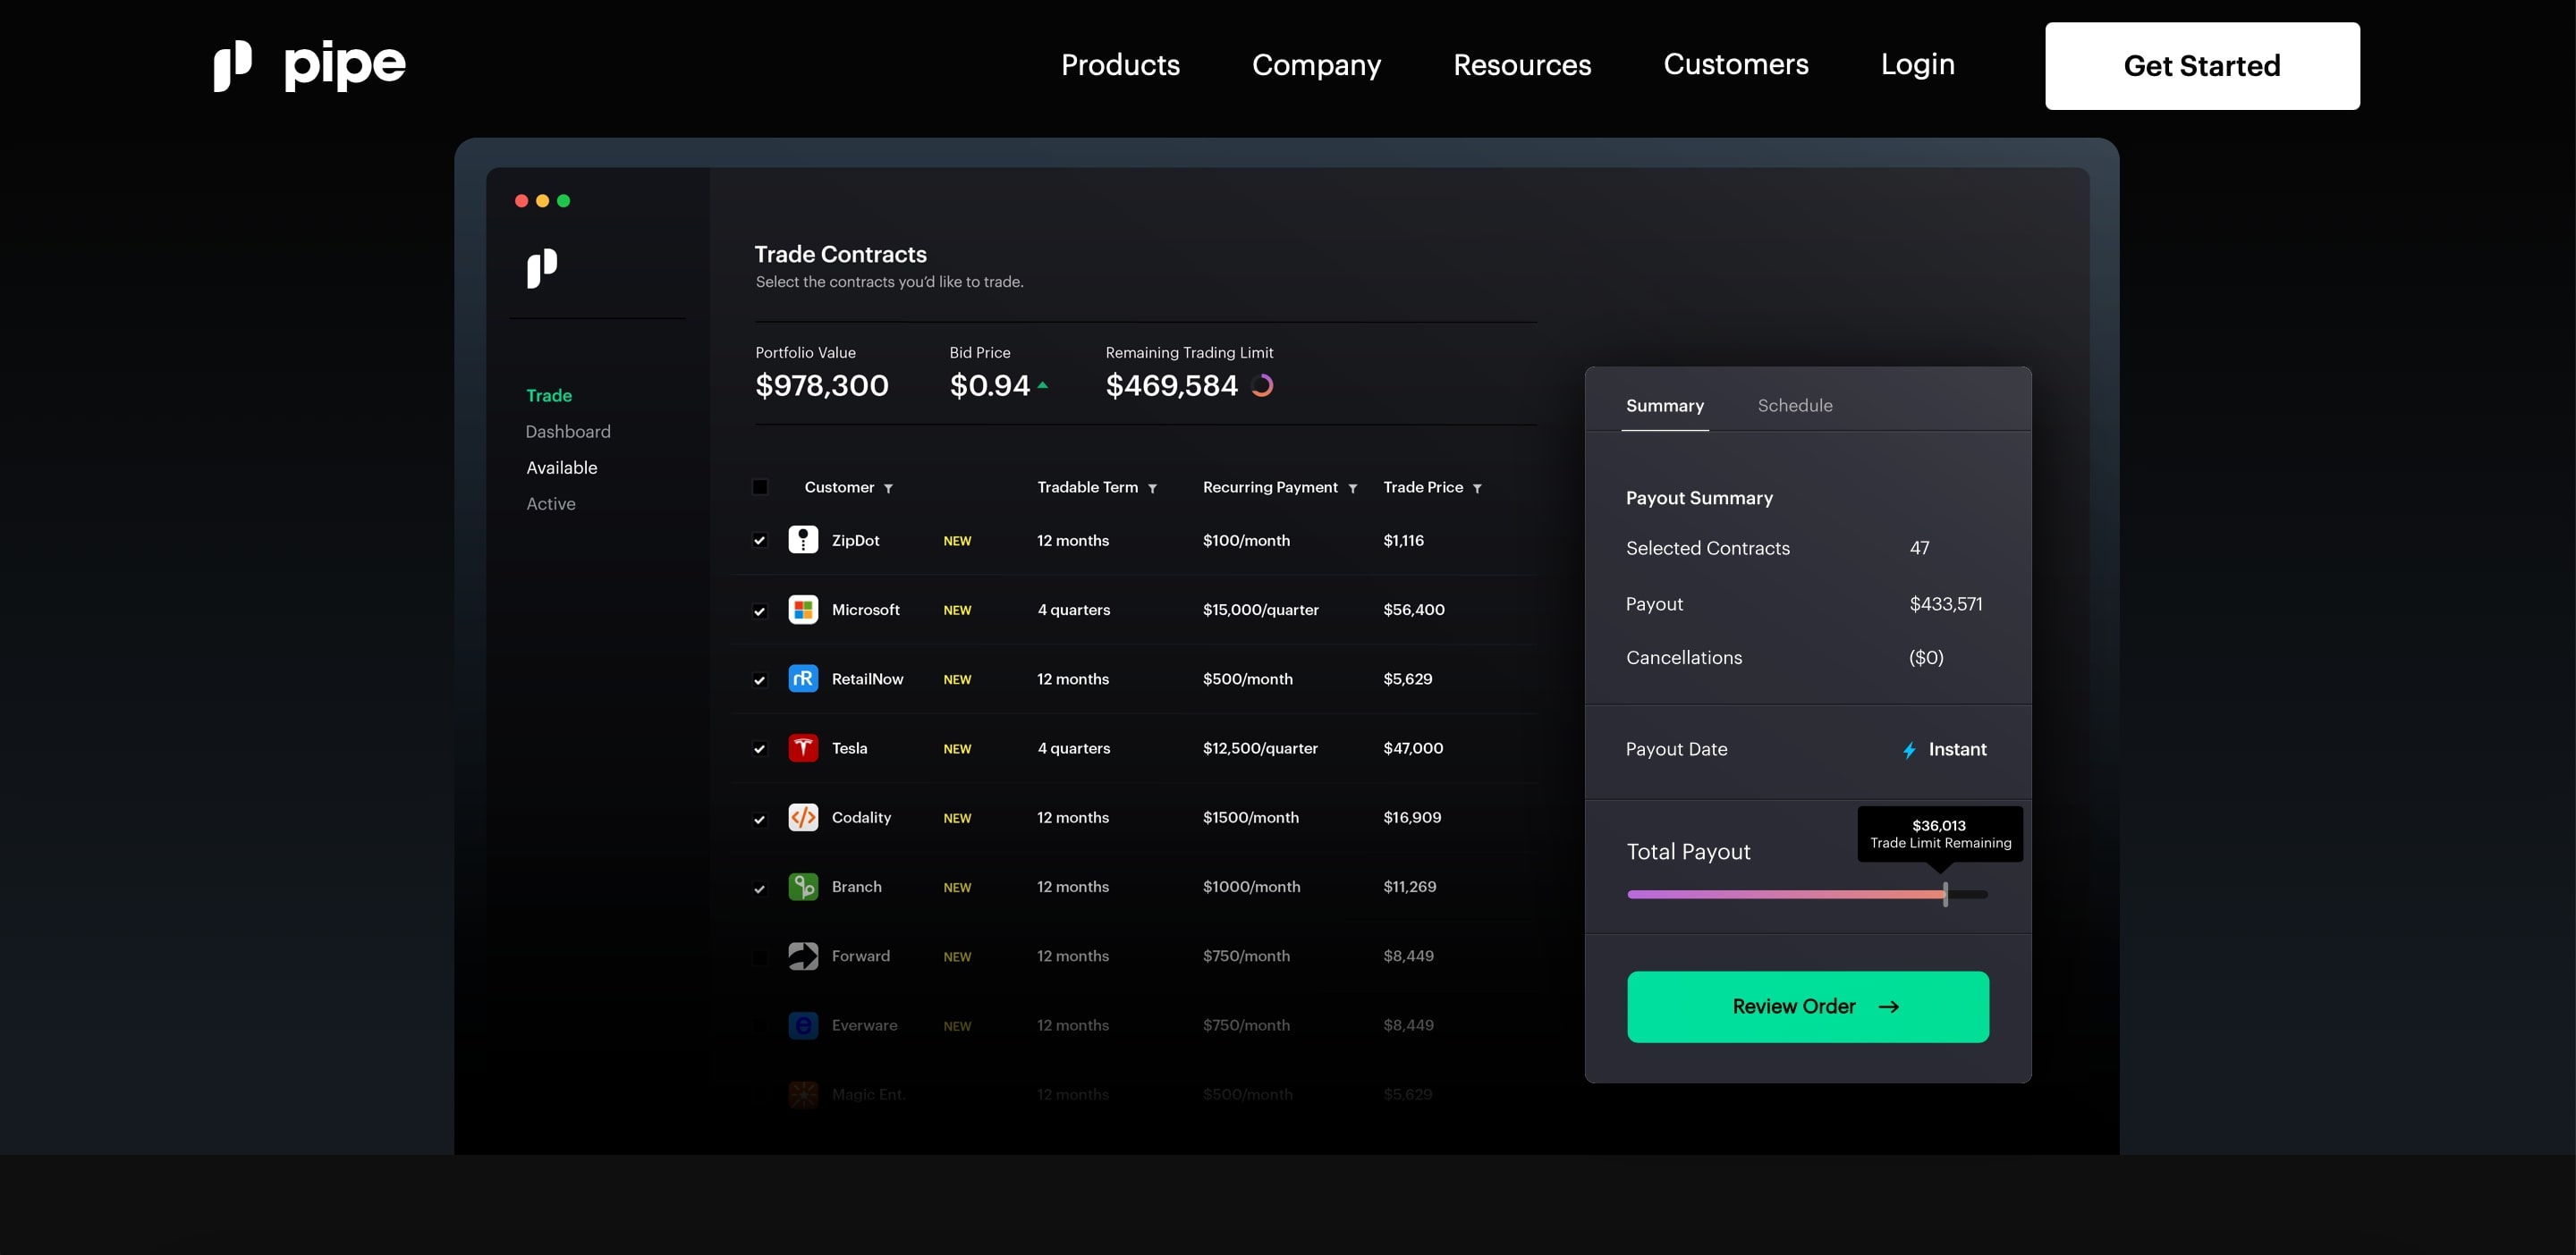2576x1255 pixels.
Task: Open the Recurring Payment column filter
Action: click(x=1352, y=489)
